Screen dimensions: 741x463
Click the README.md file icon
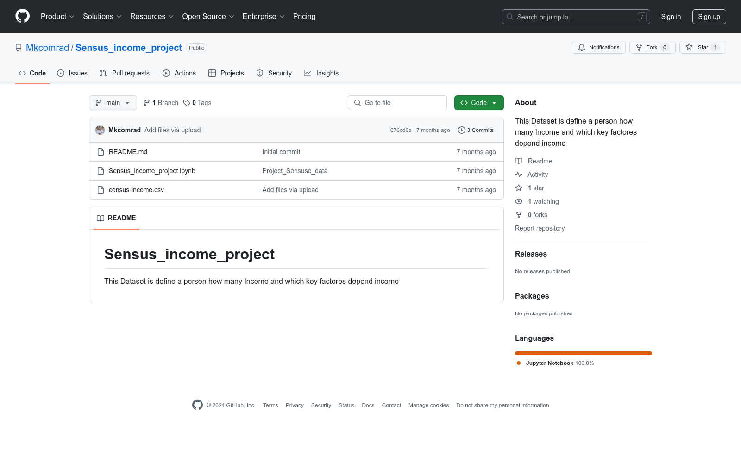coord(100,152)
